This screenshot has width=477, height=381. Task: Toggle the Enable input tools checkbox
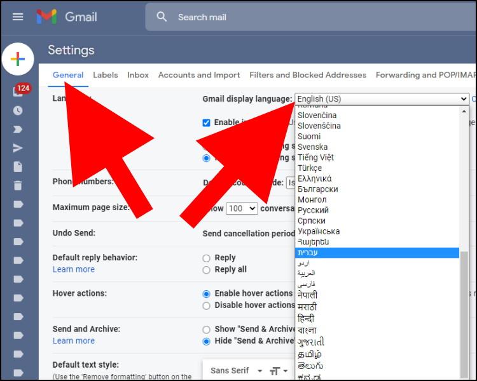206,123
